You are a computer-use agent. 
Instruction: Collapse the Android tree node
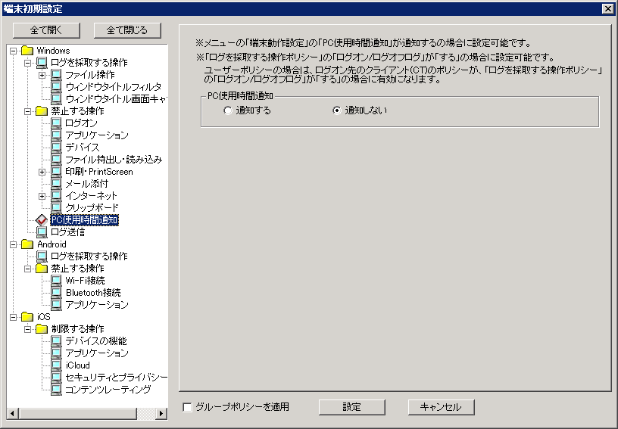tap(13, 244)
